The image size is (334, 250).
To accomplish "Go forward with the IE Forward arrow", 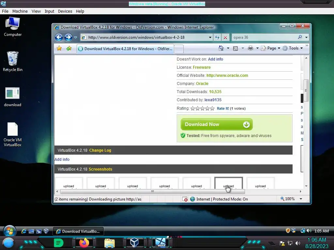I will 68,37.
